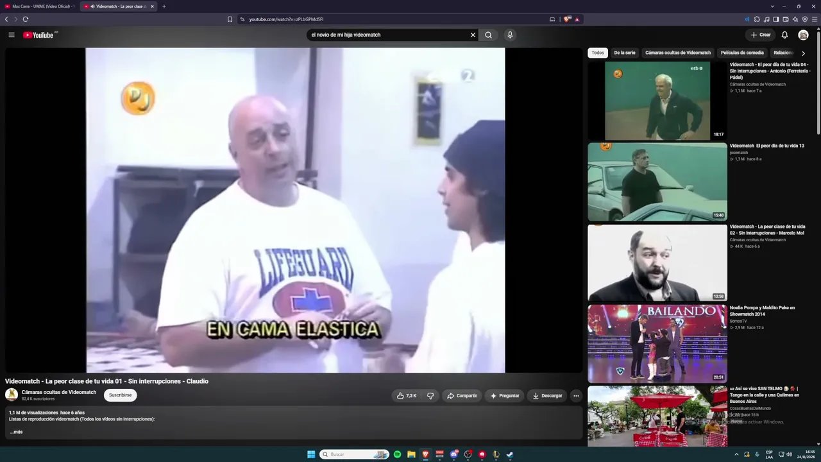Open Discord from the taskbar
821x462 pixels.
pos(453,454)
